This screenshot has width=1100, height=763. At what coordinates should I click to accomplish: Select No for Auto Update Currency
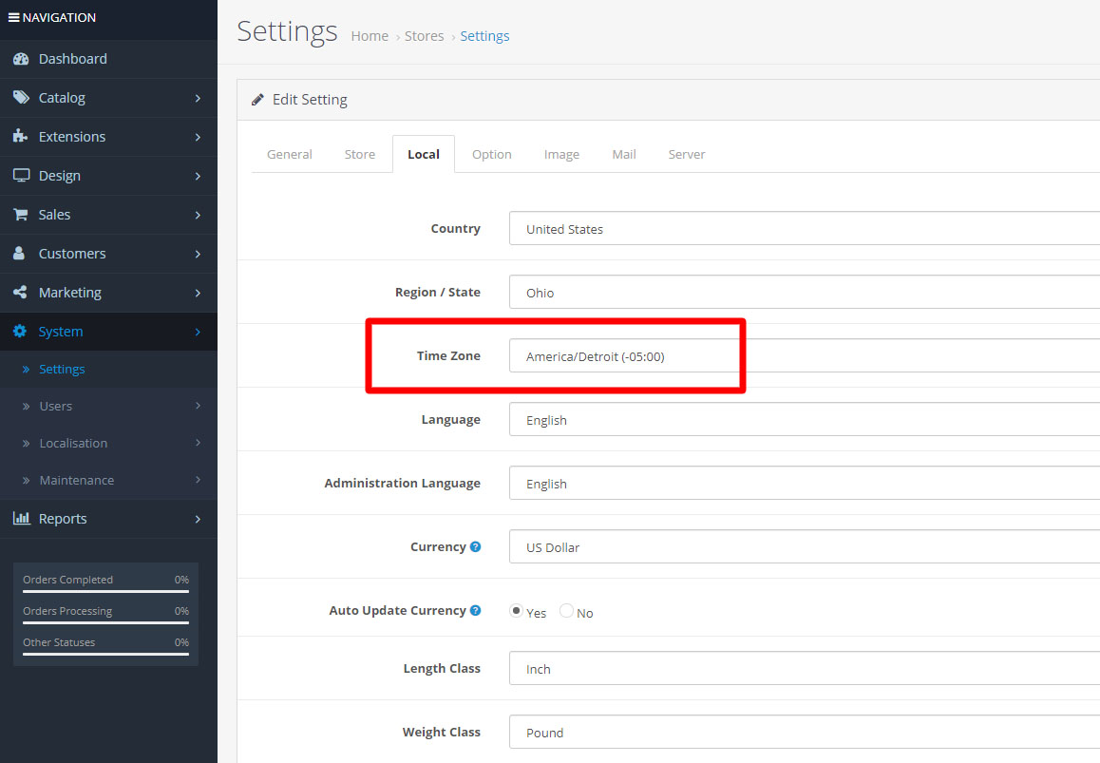(566, 611)
